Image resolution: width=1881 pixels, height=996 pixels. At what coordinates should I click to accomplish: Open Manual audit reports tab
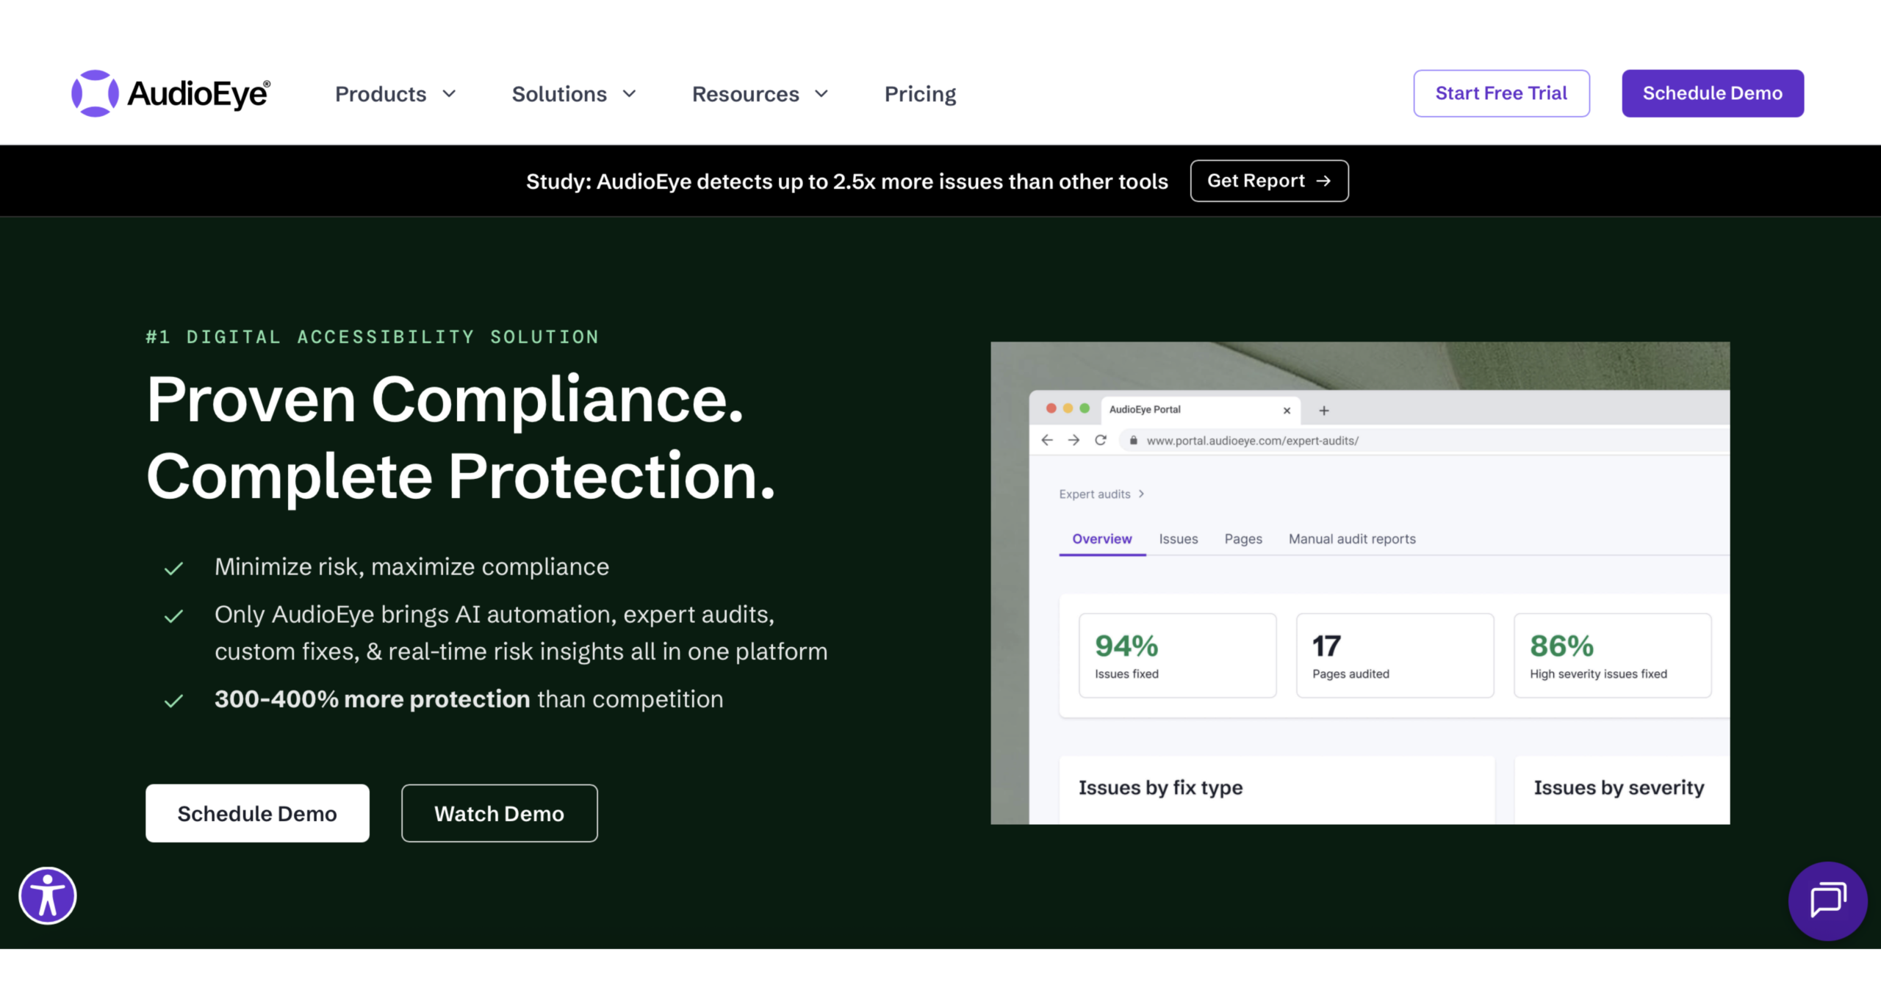(1351, 539)
